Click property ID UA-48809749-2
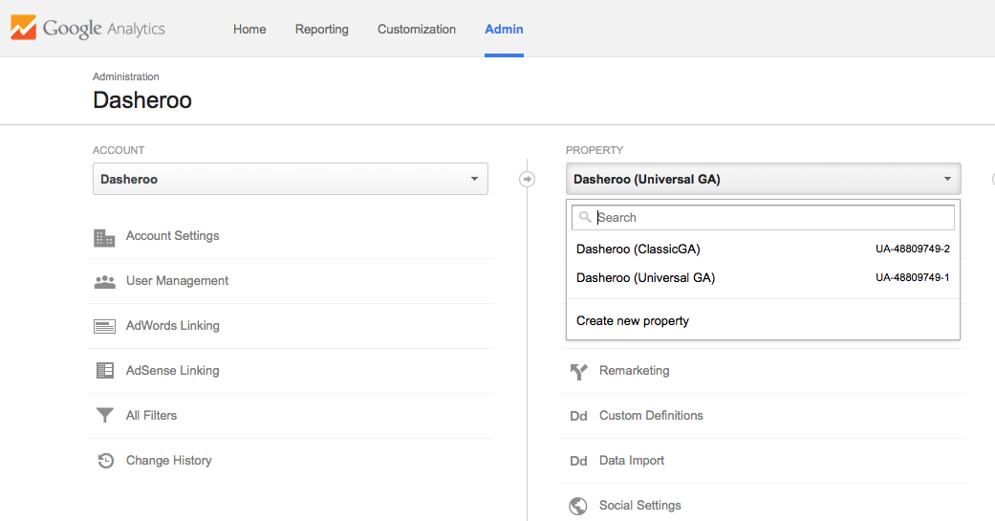The width and height of the screenshot is (995, 521). coord(913,249)
